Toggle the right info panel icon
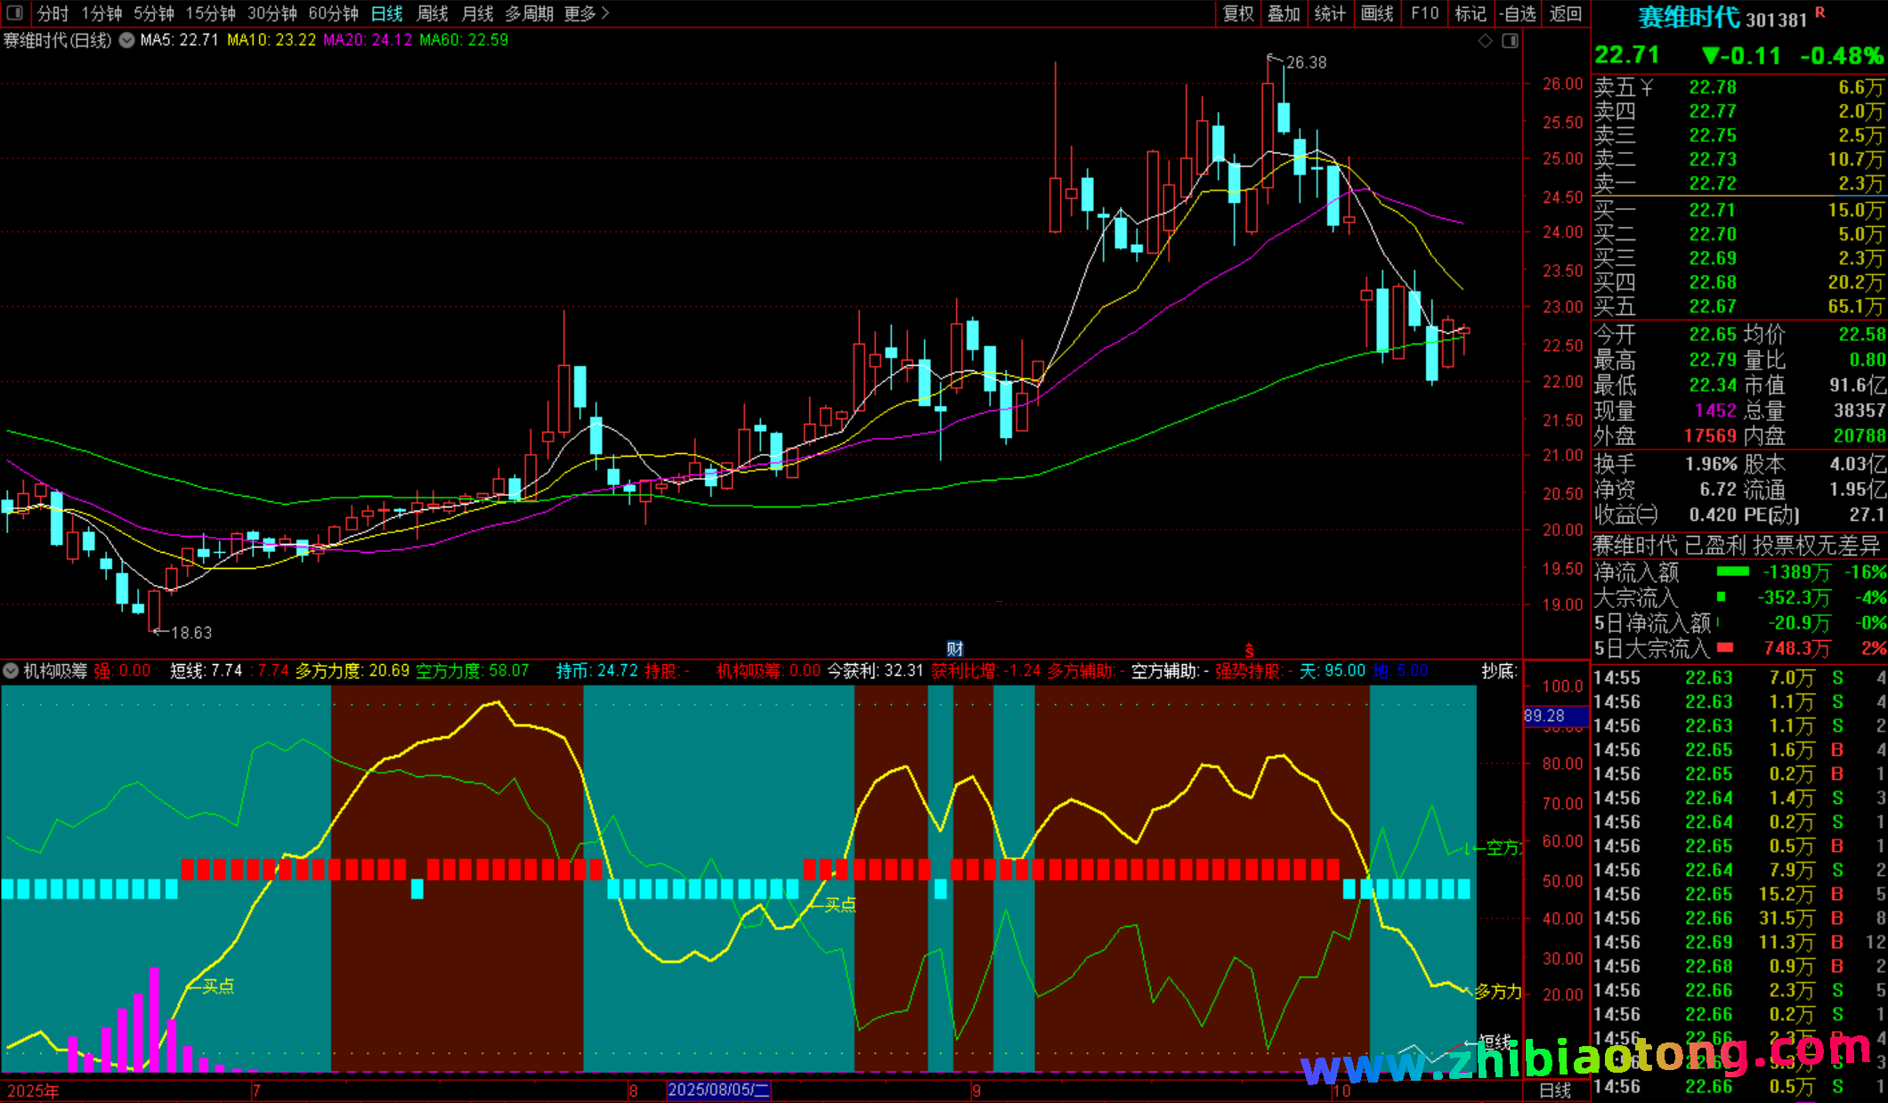The height and width of the screenshot is (1103, 1888). coord(1510,41)
